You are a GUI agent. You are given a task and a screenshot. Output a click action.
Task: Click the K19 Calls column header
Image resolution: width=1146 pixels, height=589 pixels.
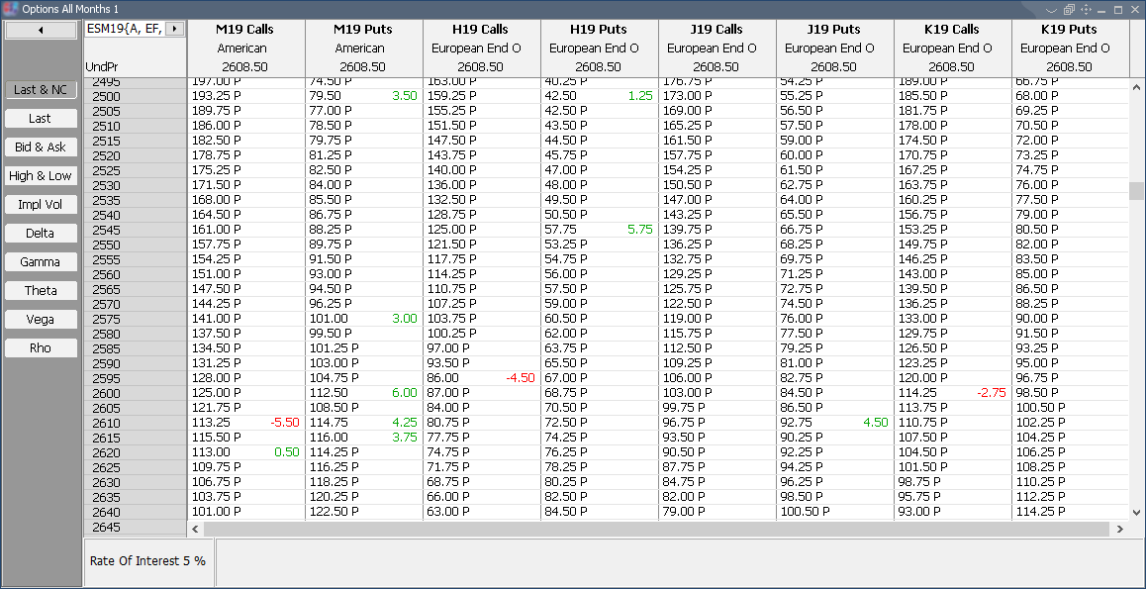[x=952, y=48]
